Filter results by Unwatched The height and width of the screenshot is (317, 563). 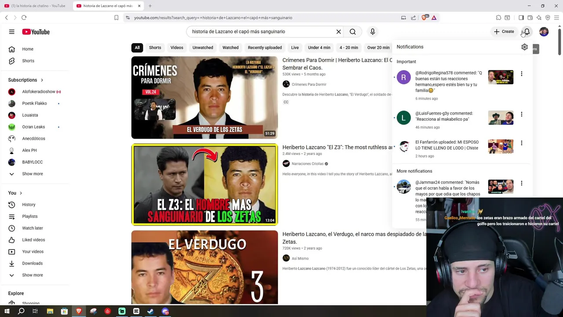203,48
